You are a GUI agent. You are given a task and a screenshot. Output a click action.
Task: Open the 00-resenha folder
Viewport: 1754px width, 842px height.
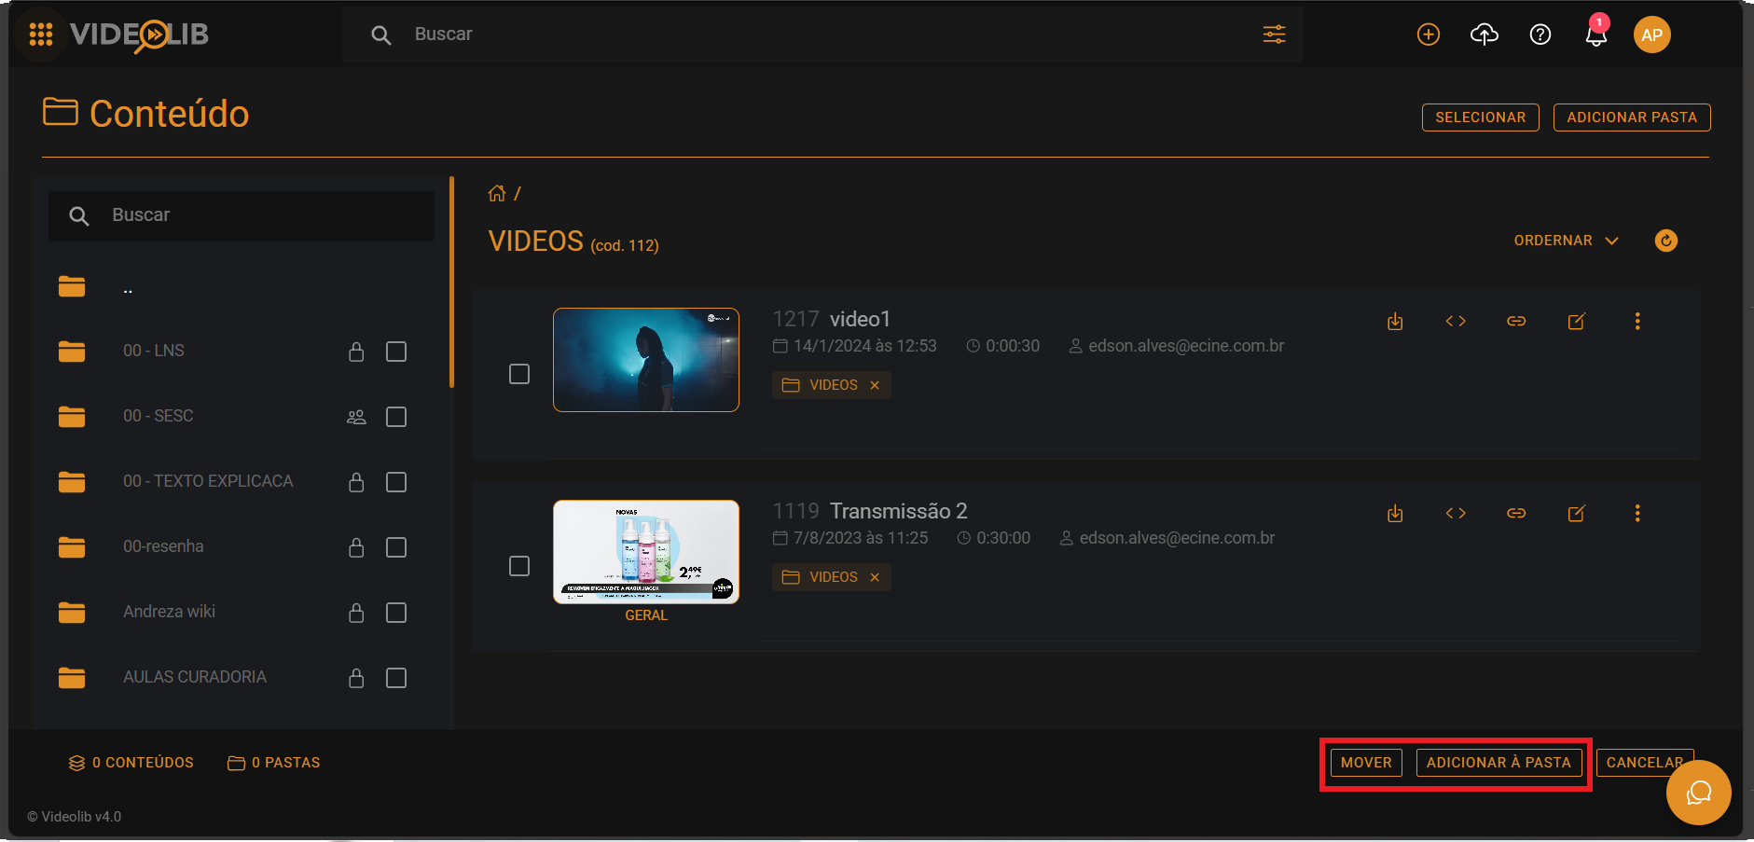point(163,546)
